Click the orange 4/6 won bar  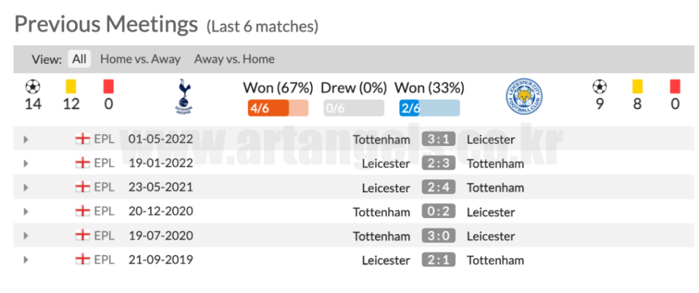278,108
